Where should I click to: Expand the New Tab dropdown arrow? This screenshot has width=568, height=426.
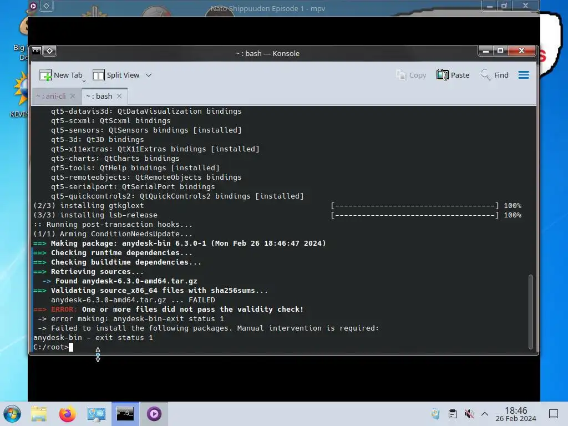tap(84, 81)
